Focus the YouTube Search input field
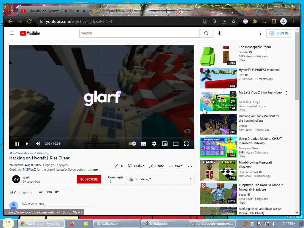Image resolution: width=304 pixels, height=228 pixels. point(139,33)
